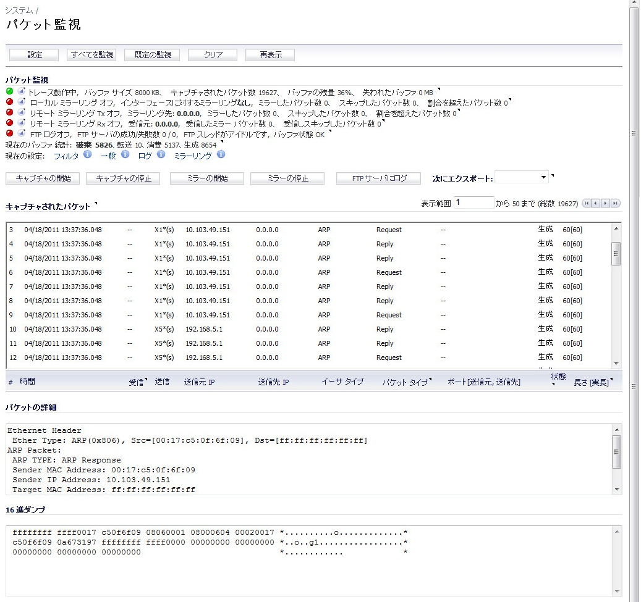This screenshot has height=602, width=641.
Task: Click the 設定 button
Action: (34, 55)
